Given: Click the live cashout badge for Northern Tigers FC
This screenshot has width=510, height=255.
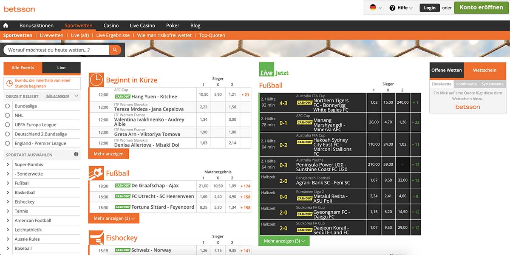Looking at the screenshot, I should (304, 102).
